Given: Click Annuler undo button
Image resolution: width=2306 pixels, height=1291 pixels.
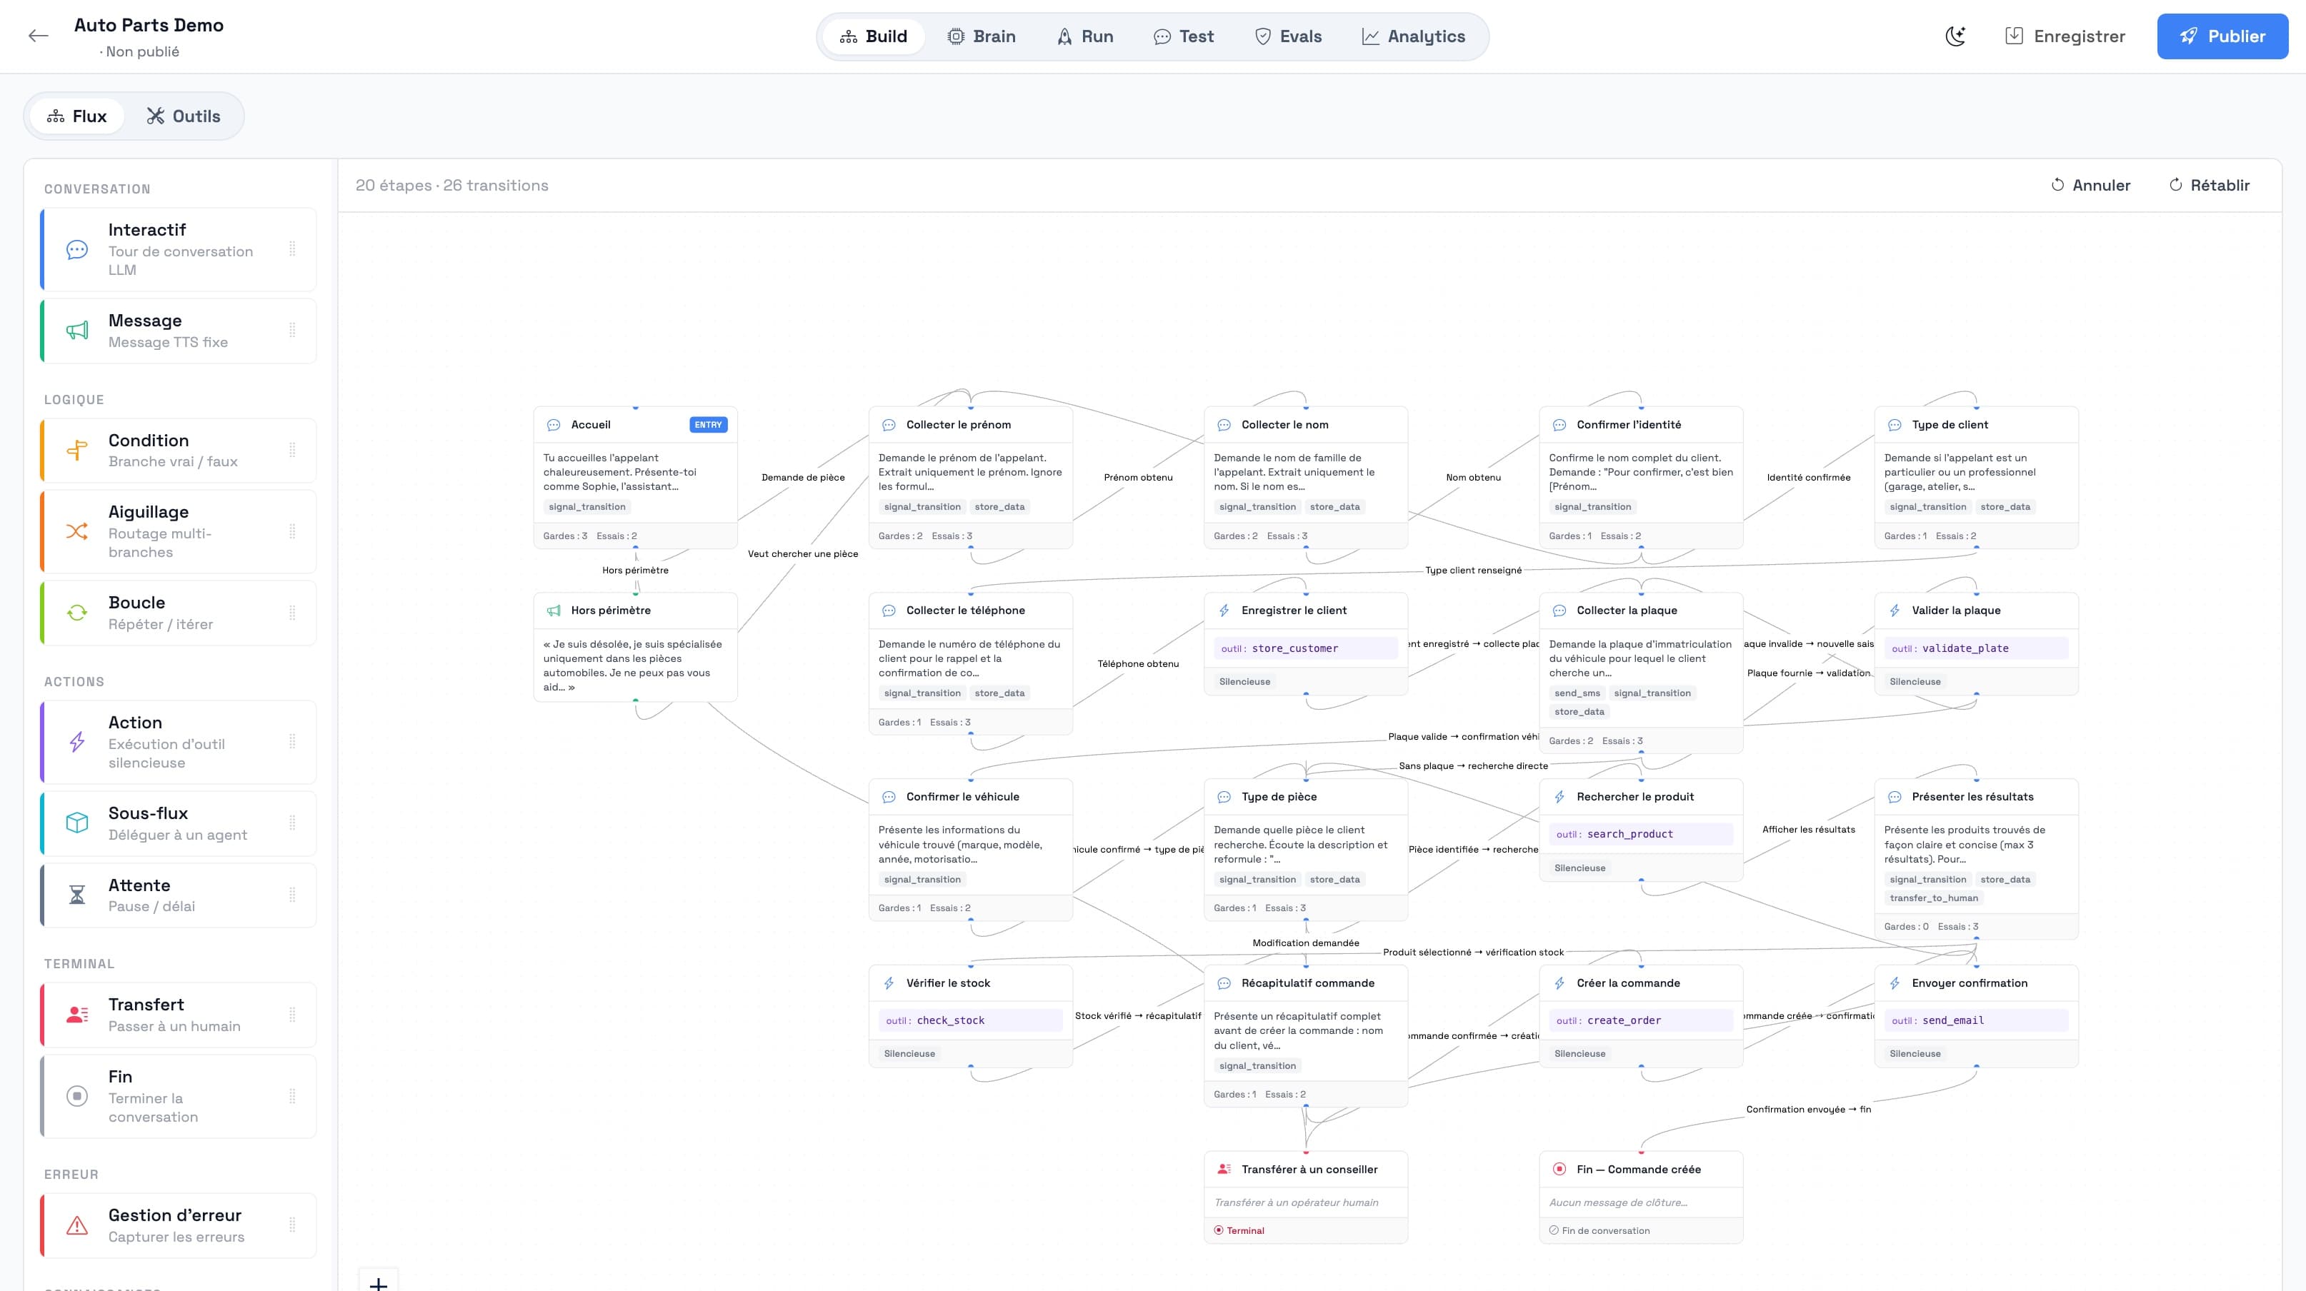Looking at the screenshot, I should 2090,185.
